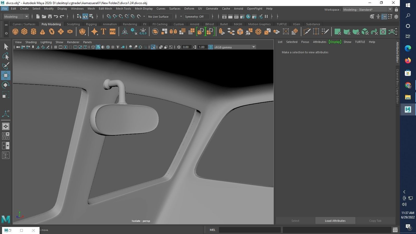Image resolution: width=416 pixels, height=234 pixels.
Task: Click the Save Scene disk icon
Action: coord(50,16)
